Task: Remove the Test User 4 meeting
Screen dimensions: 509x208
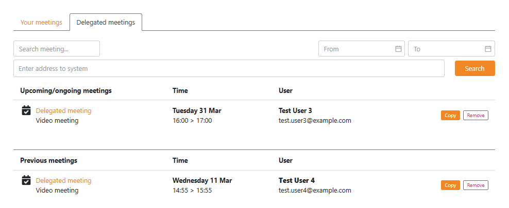Action: tap(476, 185)
